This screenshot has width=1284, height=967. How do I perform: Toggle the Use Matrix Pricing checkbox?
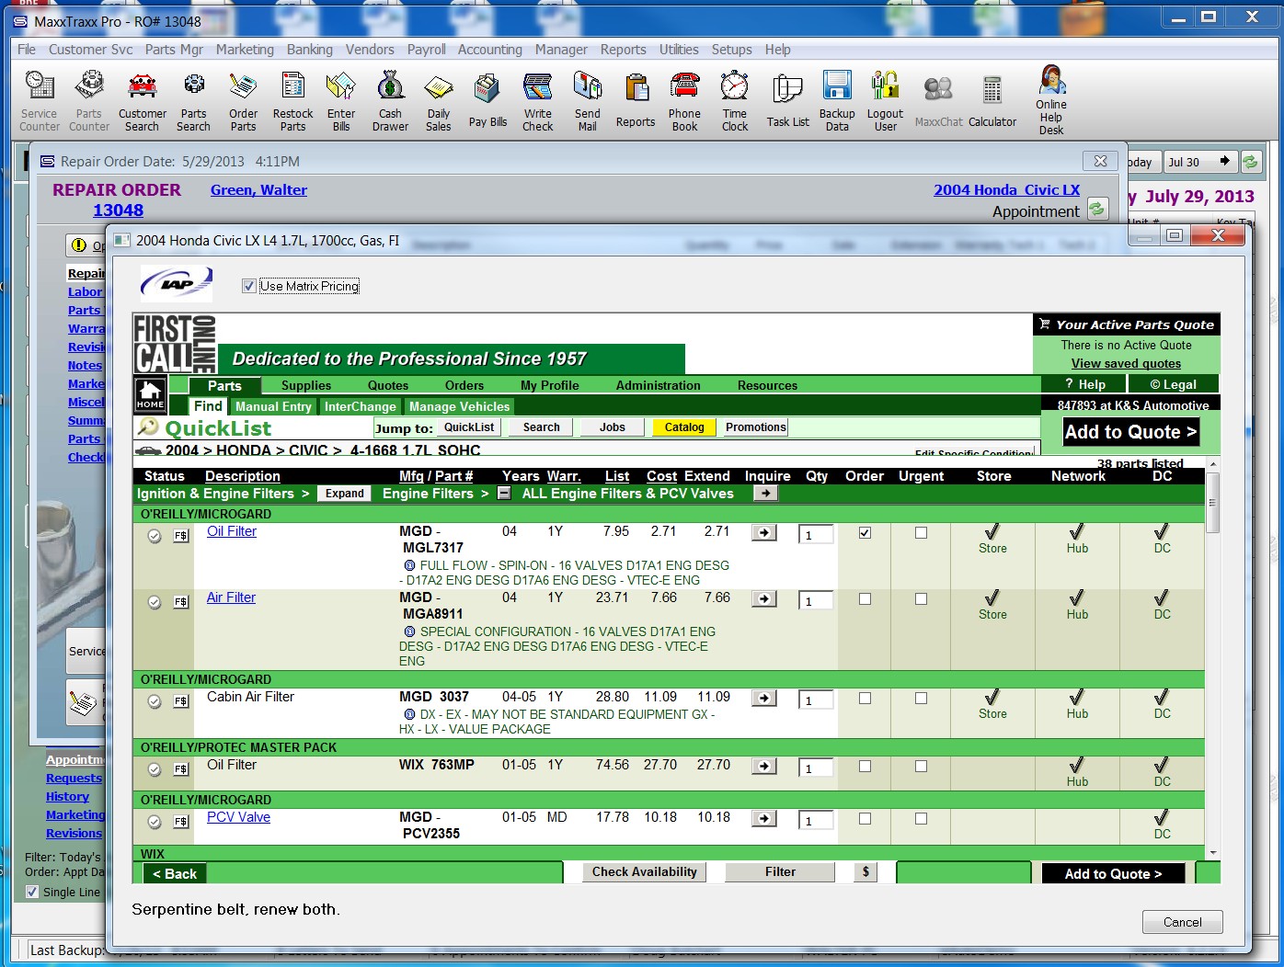tap(249, 286)
